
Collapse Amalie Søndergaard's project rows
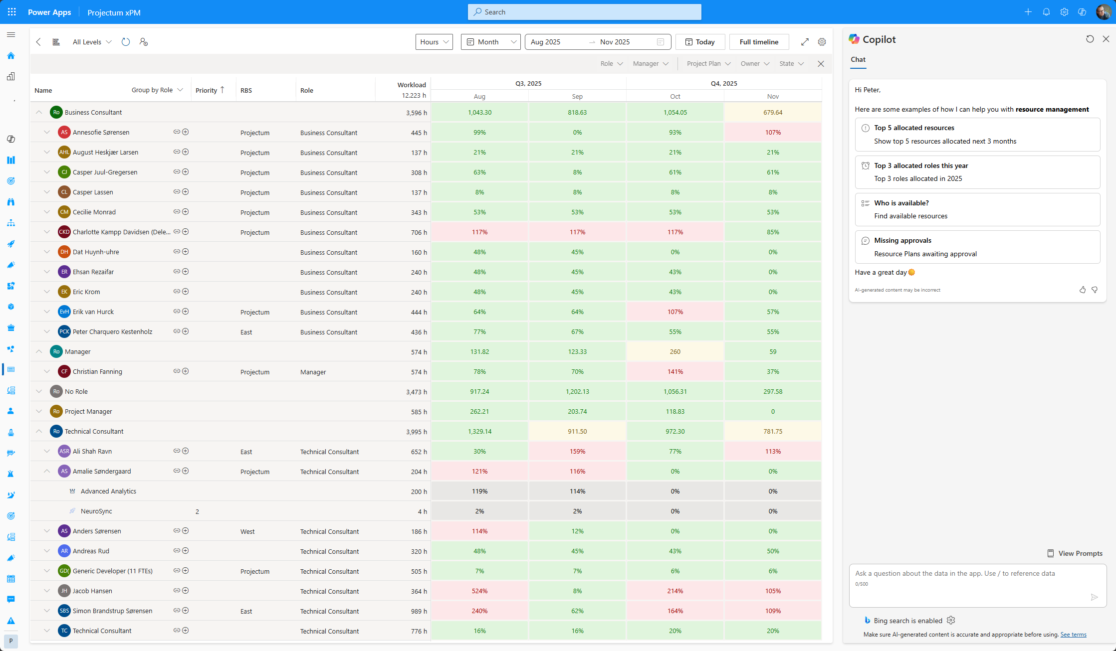tap(47, 471)
